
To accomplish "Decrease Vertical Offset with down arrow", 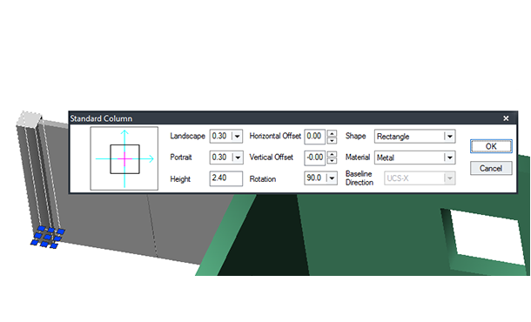I will [x=333, y=161].
